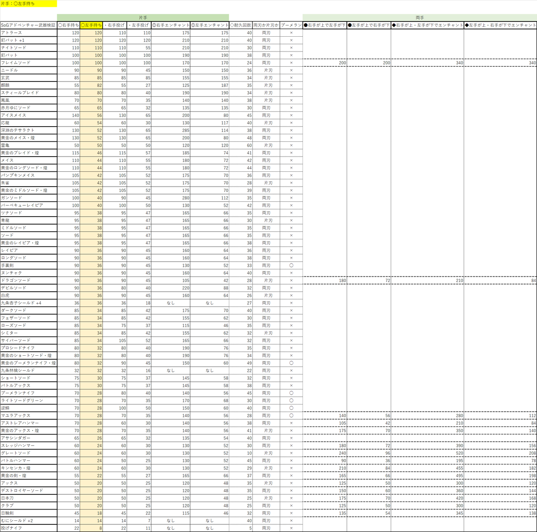Select the ・左手投げ column header
This screenshot has width=537, height=532.
pos(139,25)
